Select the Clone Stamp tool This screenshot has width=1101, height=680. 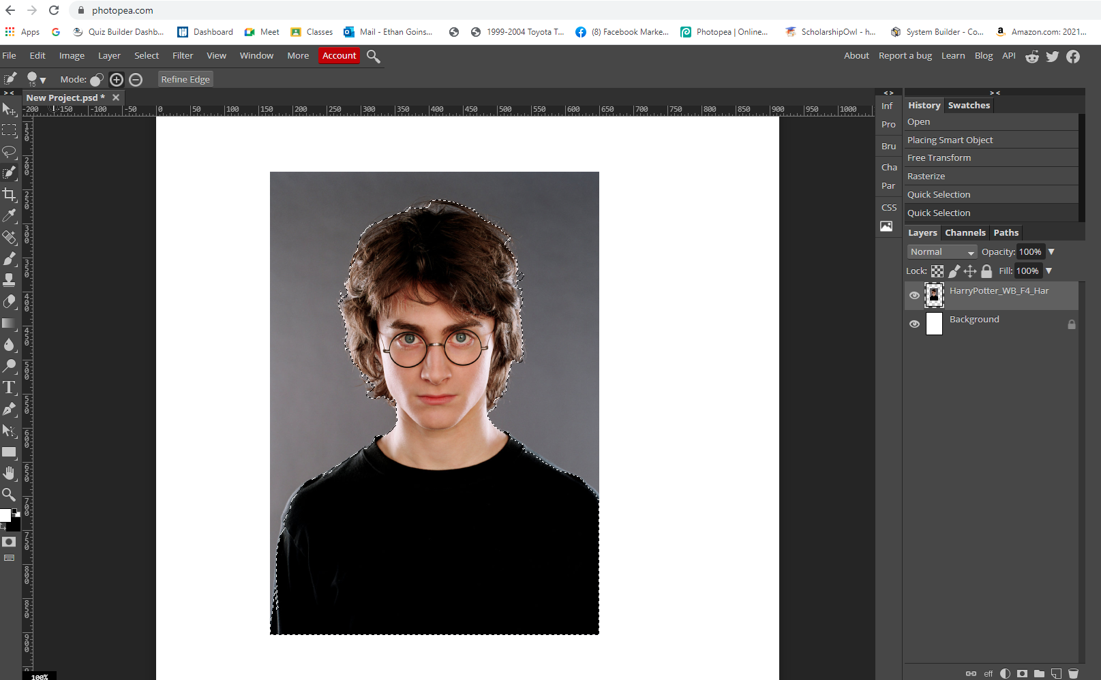pyautogui.click(x=9, y=280)
